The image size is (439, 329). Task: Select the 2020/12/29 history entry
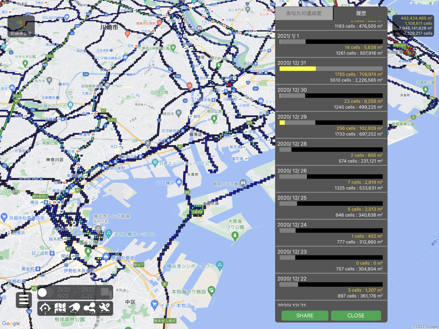(x=331, y=125)
